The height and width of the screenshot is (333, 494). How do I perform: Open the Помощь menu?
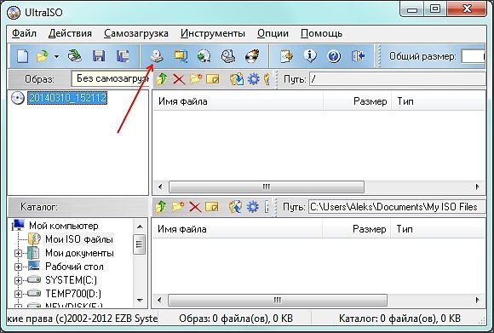[321, 33]
